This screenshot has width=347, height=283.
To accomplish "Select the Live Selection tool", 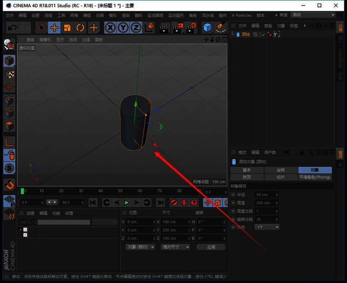I will pos(40,28).
